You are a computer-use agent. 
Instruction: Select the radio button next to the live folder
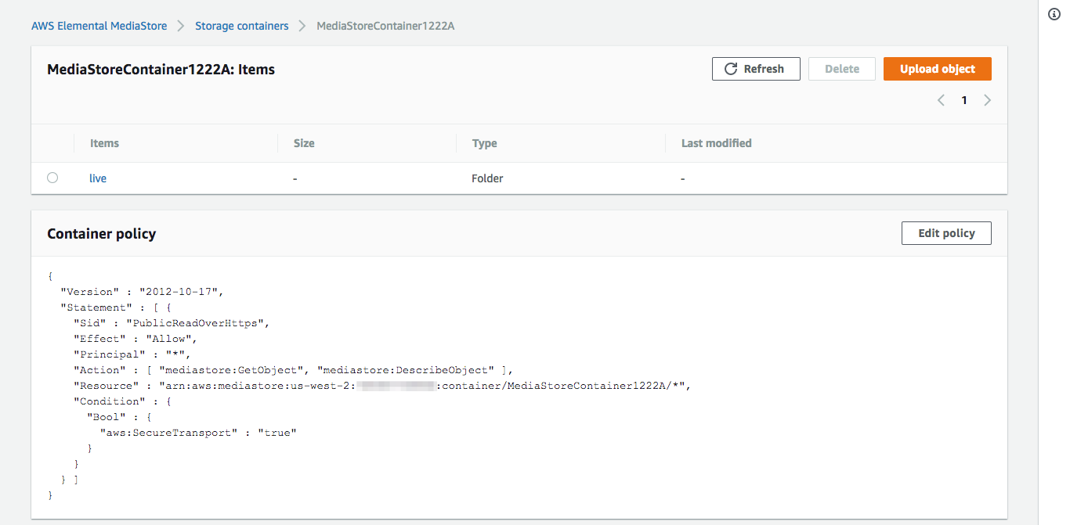coord(52,178)
